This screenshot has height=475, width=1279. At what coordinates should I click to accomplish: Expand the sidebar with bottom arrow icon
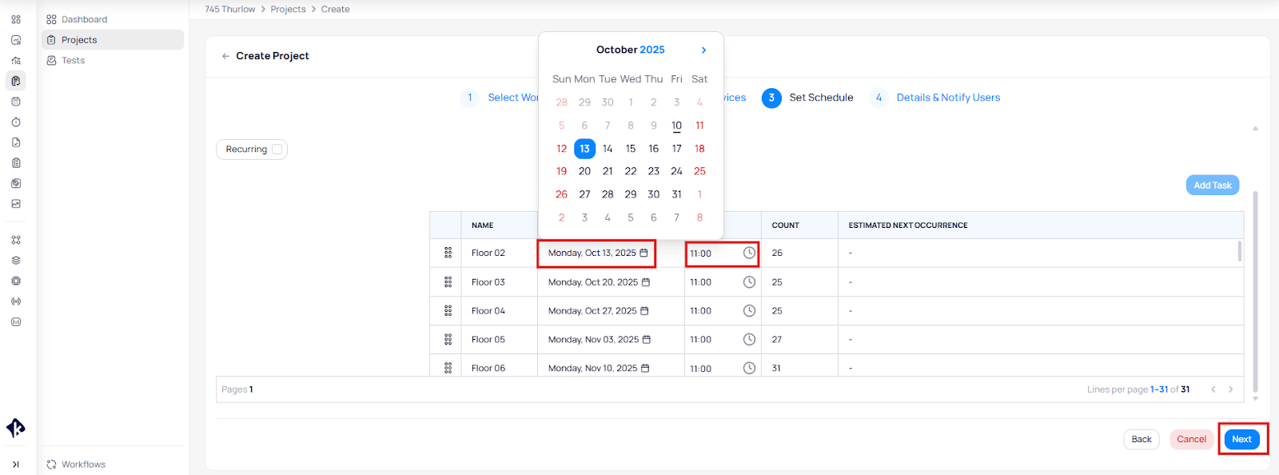point(16,465)
